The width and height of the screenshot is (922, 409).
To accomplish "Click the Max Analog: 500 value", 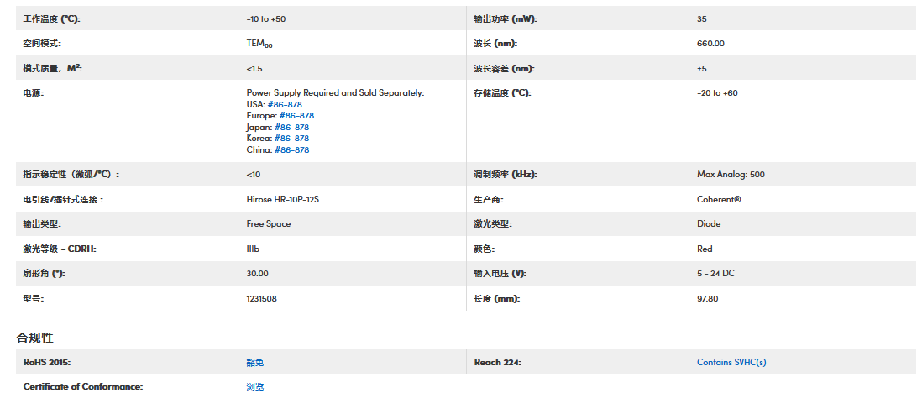I will (731, 175).
